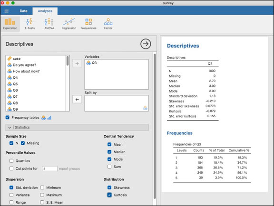Enable the Variance checkbox

coord(11,195)
